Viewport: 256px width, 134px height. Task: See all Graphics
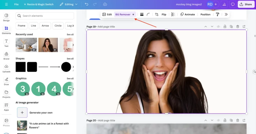point(70,78)
